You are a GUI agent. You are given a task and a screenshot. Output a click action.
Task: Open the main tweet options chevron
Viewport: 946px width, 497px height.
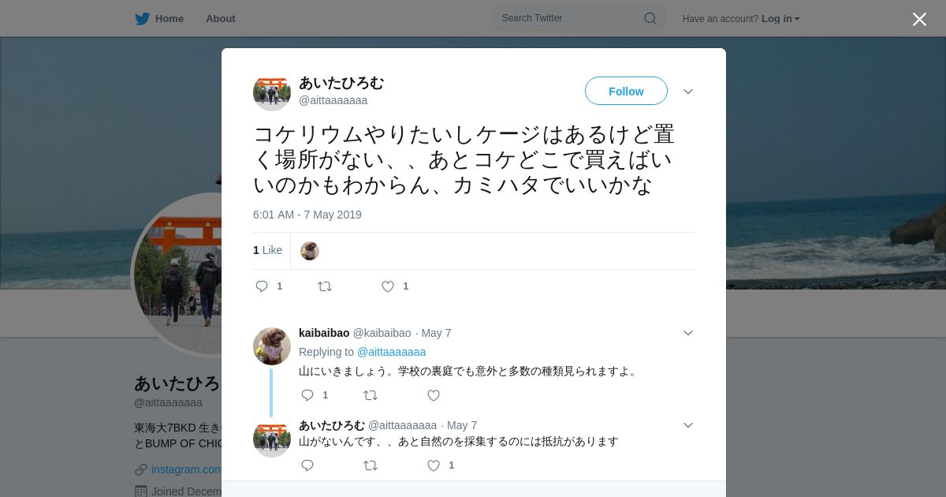[688, 92]
